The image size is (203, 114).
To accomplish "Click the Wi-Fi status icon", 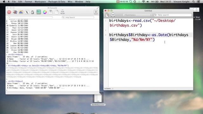I will tap(143, 2).
